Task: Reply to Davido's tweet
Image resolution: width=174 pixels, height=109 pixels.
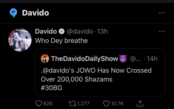Action: click(x=39, y=103)
